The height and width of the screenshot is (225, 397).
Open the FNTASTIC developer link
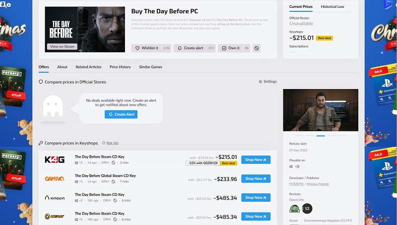point(298,183)
